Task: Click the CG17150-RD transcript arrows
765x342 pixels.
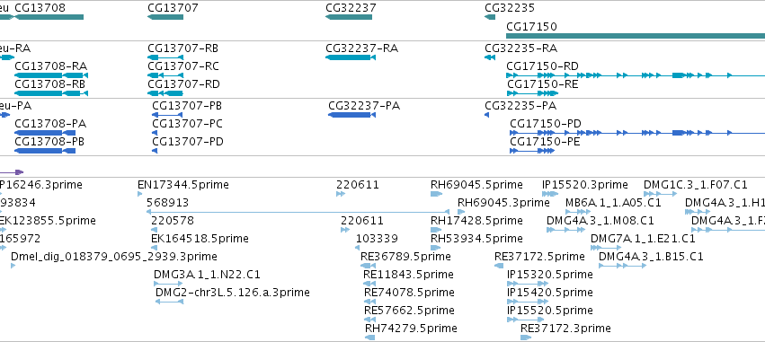Action: point(636,75)
